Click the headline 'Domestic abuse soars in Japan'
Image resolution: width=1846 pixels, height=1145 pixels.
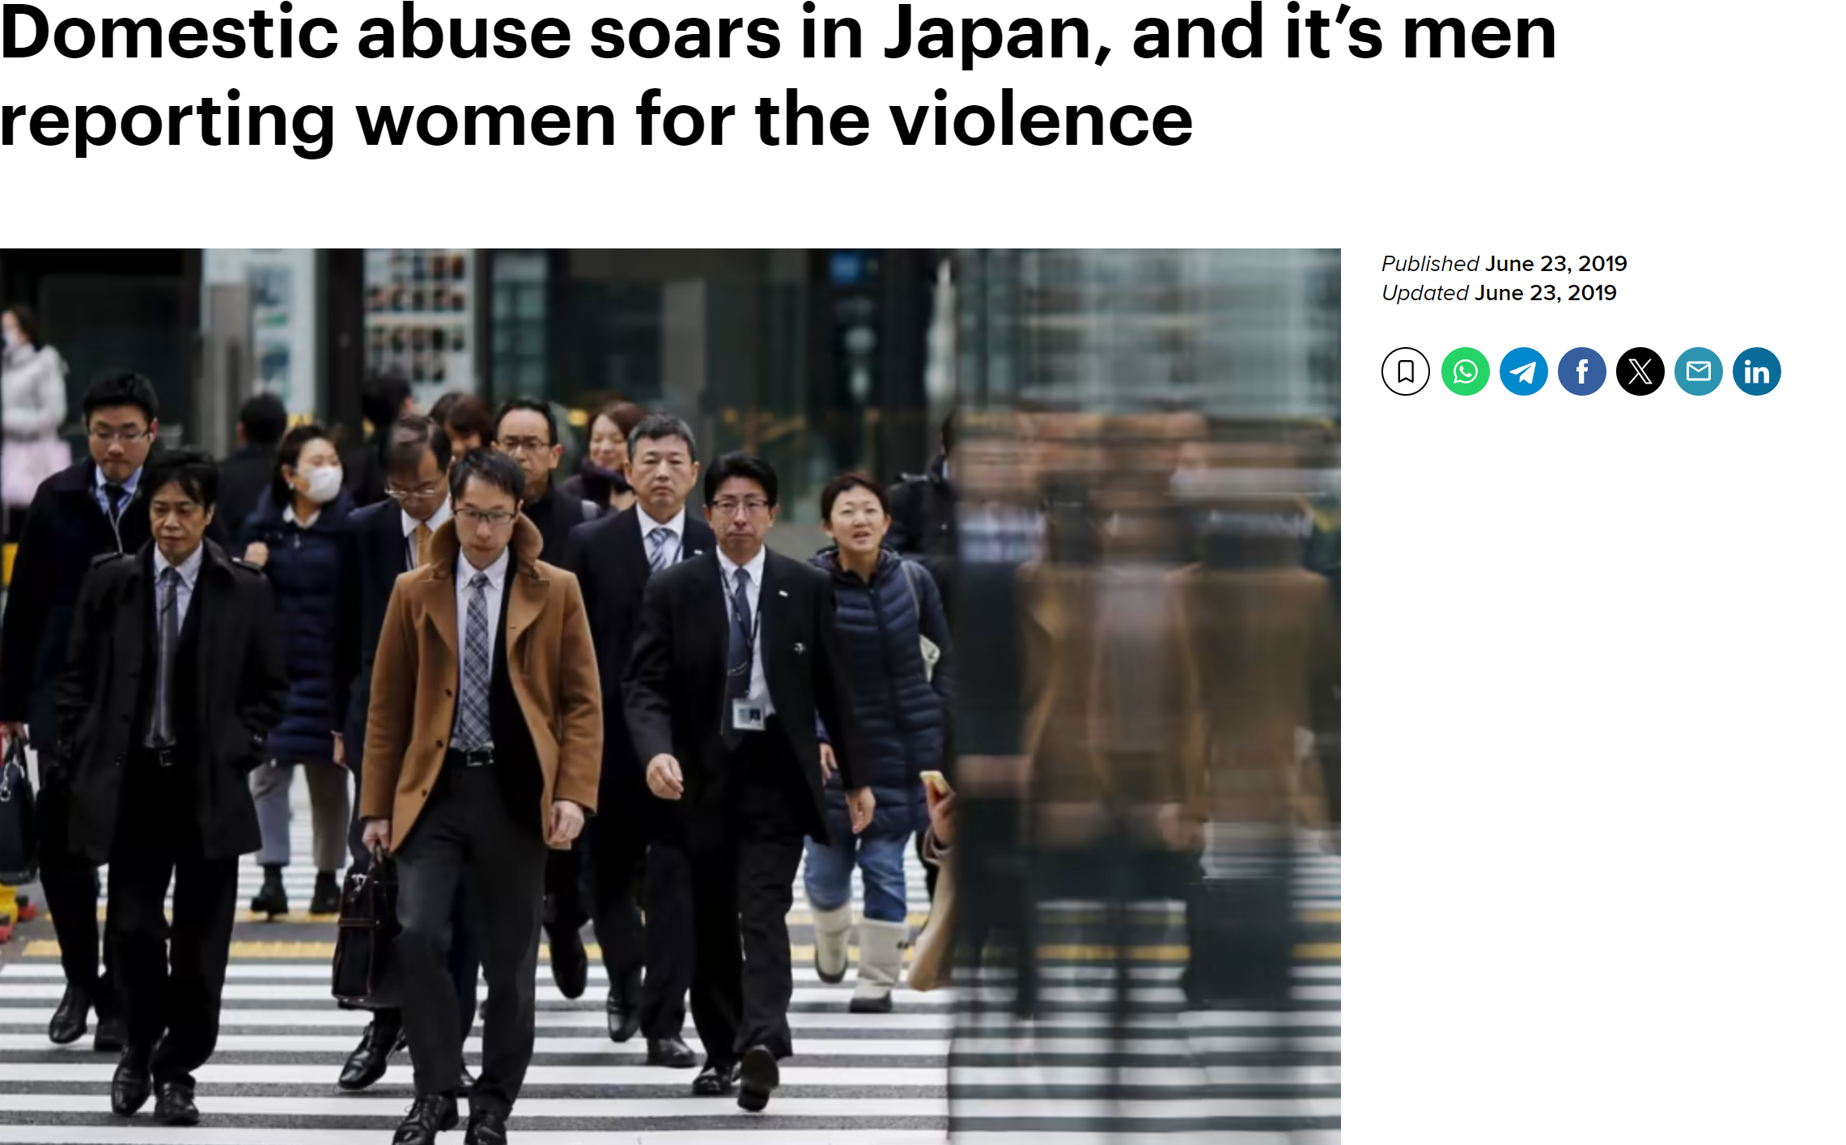pyautogui.click(x=555, y=34)
